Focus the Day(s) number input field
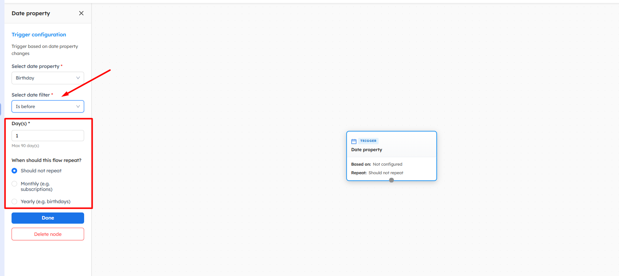The height and width of the screenshot is (276, 619). point(48,136)
